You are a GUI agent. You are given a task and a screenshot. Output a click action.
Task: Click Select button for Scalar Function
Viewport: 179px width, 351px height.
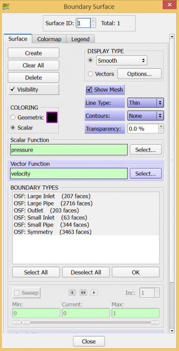pos(145,150)
